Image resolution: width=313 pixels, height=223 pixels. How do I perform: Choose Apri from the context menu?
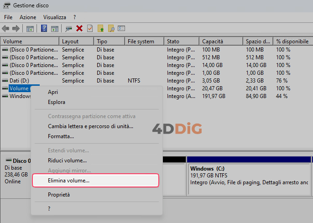click(x=97, y=92)
